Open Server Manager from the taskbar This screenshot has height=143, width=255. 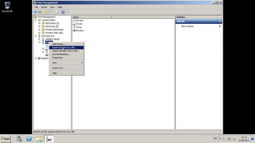(x=19, y=139)
